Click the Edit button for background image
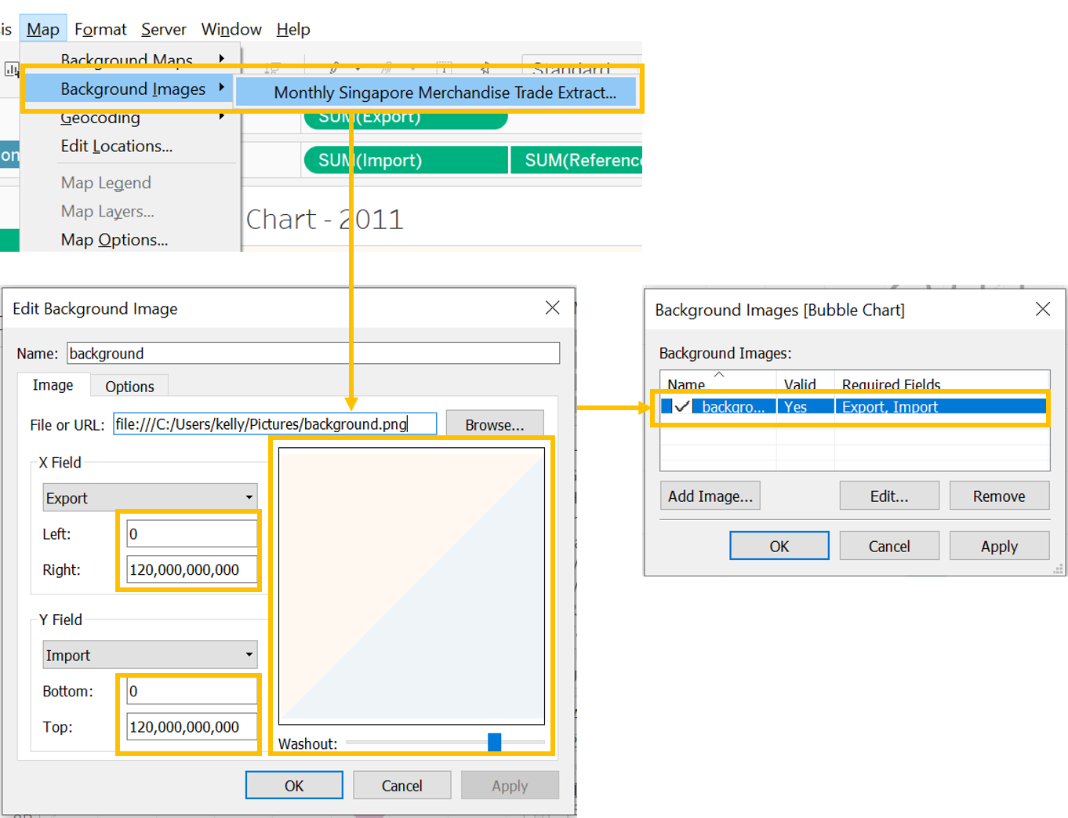 (888, 496)
